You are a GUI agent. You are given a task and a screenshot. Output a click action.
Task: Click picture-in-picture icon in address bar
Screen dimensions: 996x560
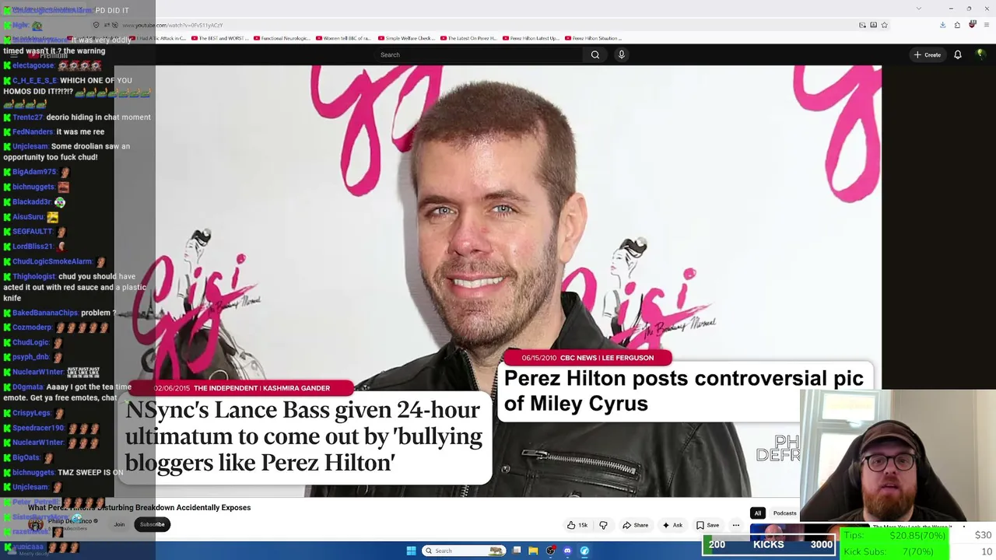click(862, 25)
